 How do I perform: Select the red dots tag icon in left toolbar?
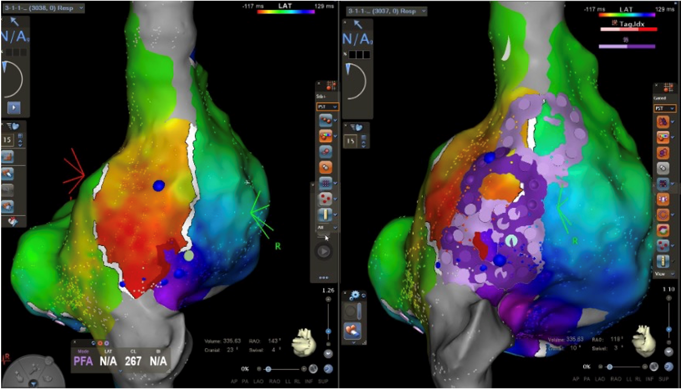326,199
